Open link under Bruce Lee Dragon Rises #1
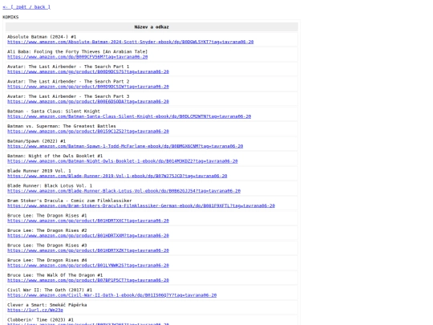 (x=88, y=221)
